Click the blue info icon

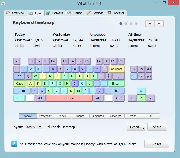(14, 144)
